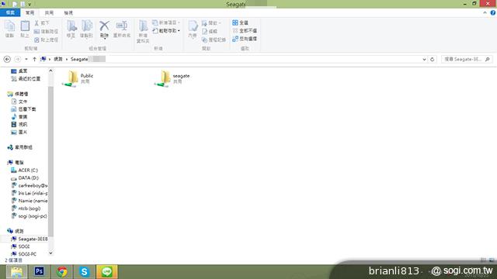Click the Copy path icon

(36, 31)
